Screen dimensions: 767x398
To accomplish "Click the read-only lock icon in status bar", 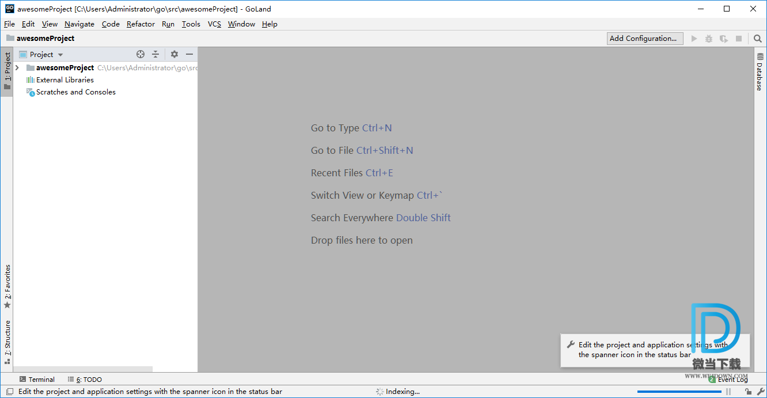I will click(x=748, y=392).
